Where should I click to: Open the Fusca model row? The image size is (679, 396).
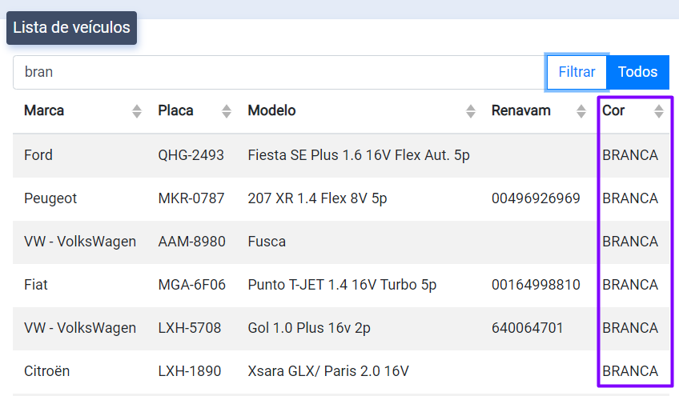[267, 242]
